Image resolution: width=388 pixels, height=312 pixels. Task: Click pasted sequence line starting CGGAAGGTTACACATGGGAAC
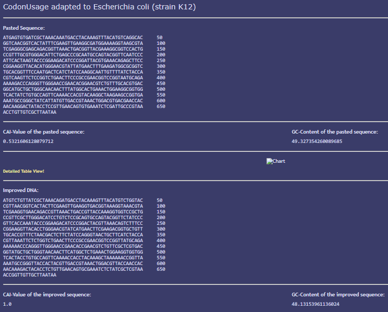pos(73,66)
